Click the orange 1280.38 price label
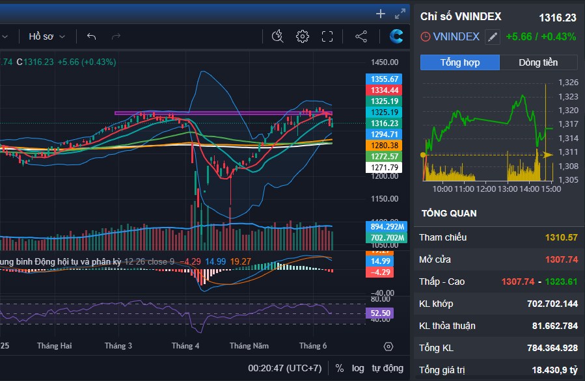 click(384, 146)
